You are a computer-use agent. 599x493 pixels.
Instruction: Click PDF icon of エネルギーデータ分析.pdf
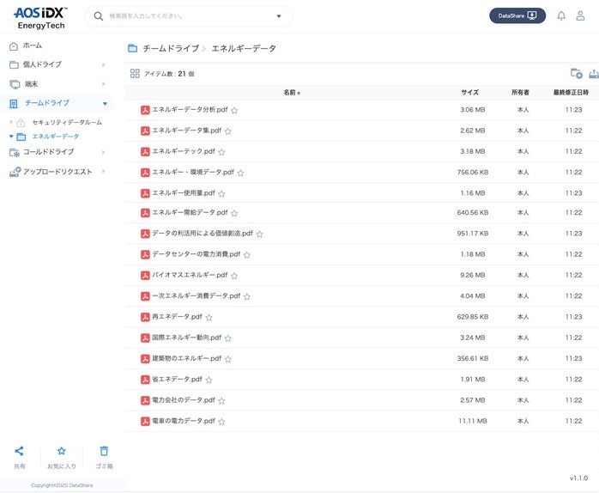[145, 110]
